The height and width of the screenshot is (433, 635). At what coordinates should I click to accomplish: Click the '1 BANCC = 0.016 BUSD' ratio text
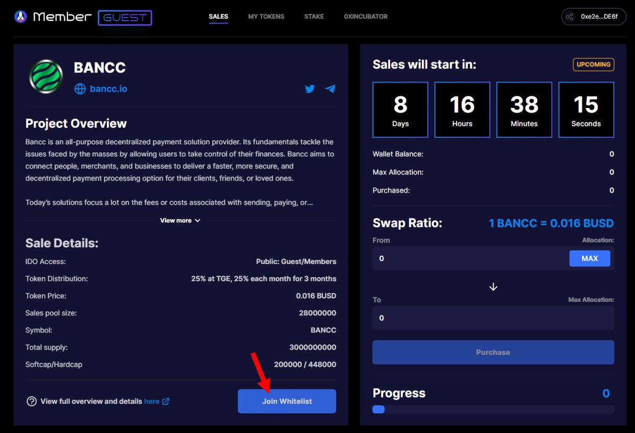tap(551, 223)
